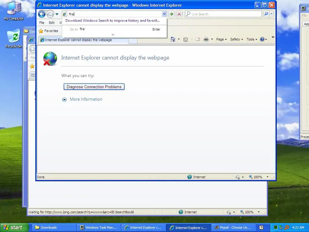Open the Safety menu
The height and width of the screenshot is (232, 309).
[x=237, y=39]
